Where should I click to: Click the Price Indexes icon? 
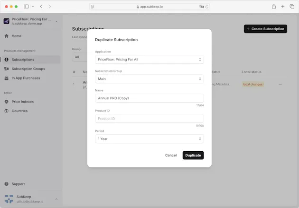click(7, 102)
